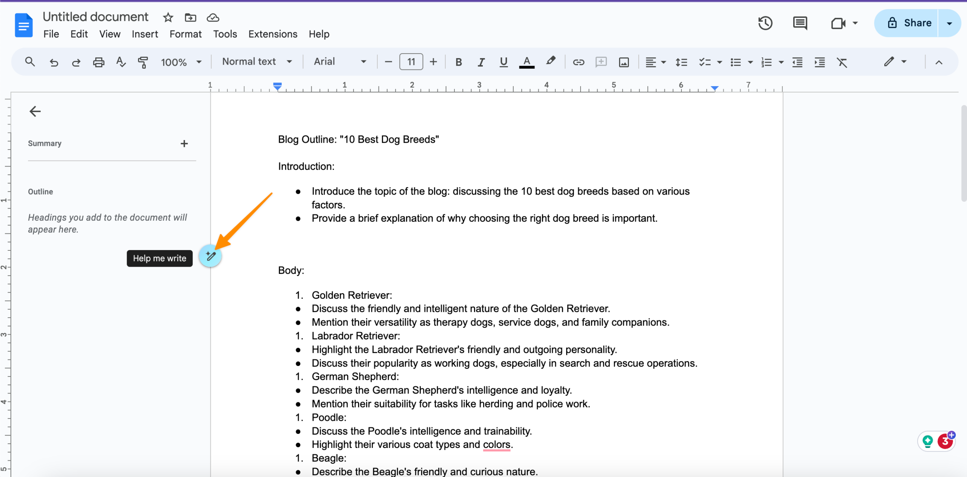Open the Extensions menu

pyautogui.click(x=272, y=34)
